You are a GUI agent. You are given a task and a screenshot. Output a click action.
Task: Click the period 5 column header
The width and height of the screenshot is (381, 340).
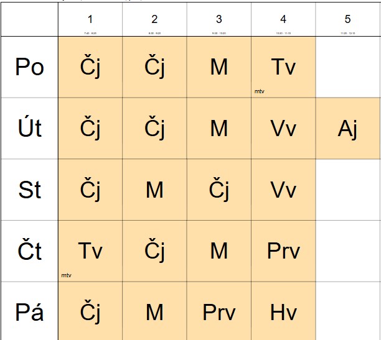(x=348, y=21)
